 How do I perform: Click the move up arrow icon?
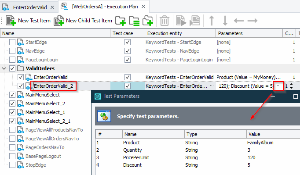212,21
